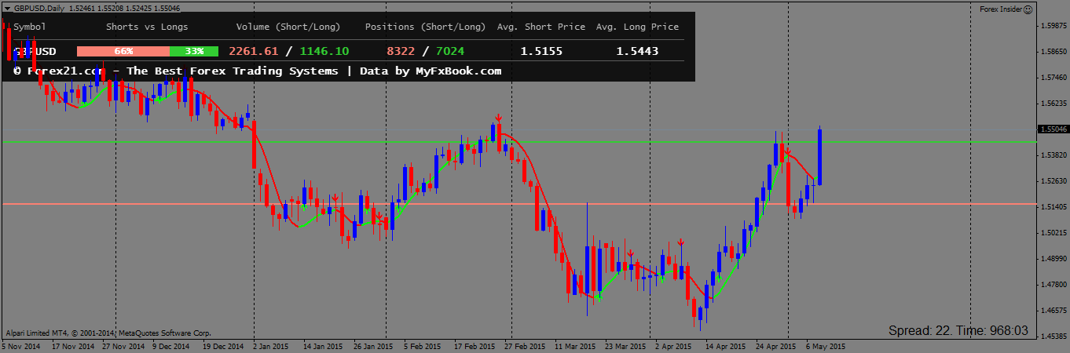Click the 24 Apr 2015 date label
The height and width of the screenshot is (353, 1070).
775,345
